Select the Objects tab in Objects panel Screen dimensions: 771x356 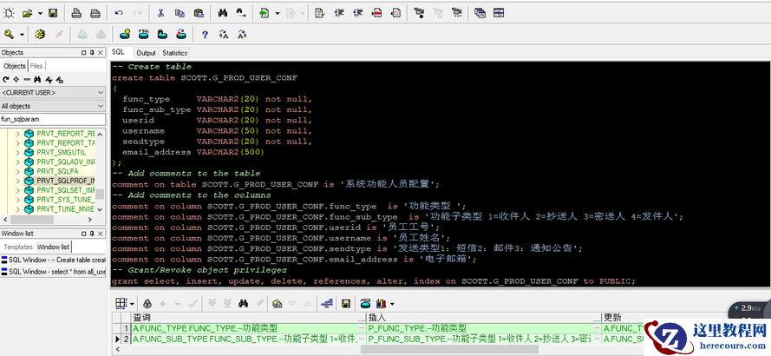tap(14, 66)
